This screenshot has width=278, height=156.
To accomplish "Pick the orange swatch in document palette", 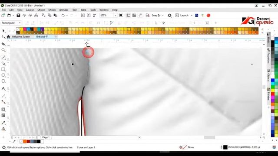I will click(25, 141).
